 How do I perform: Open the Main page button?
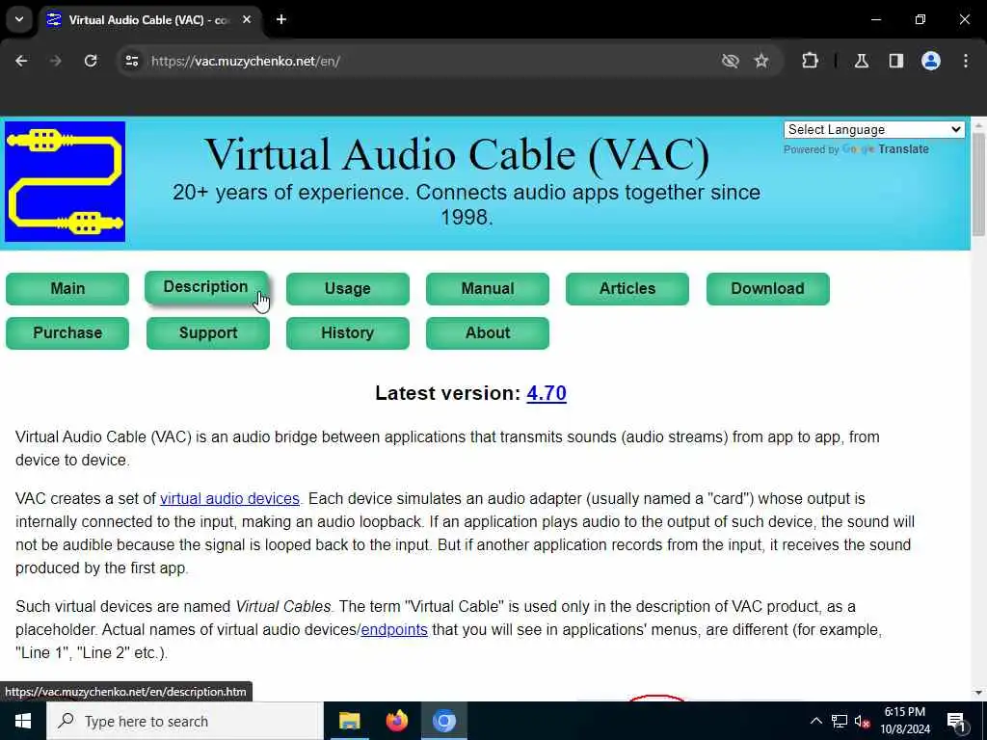coord(67,289)
